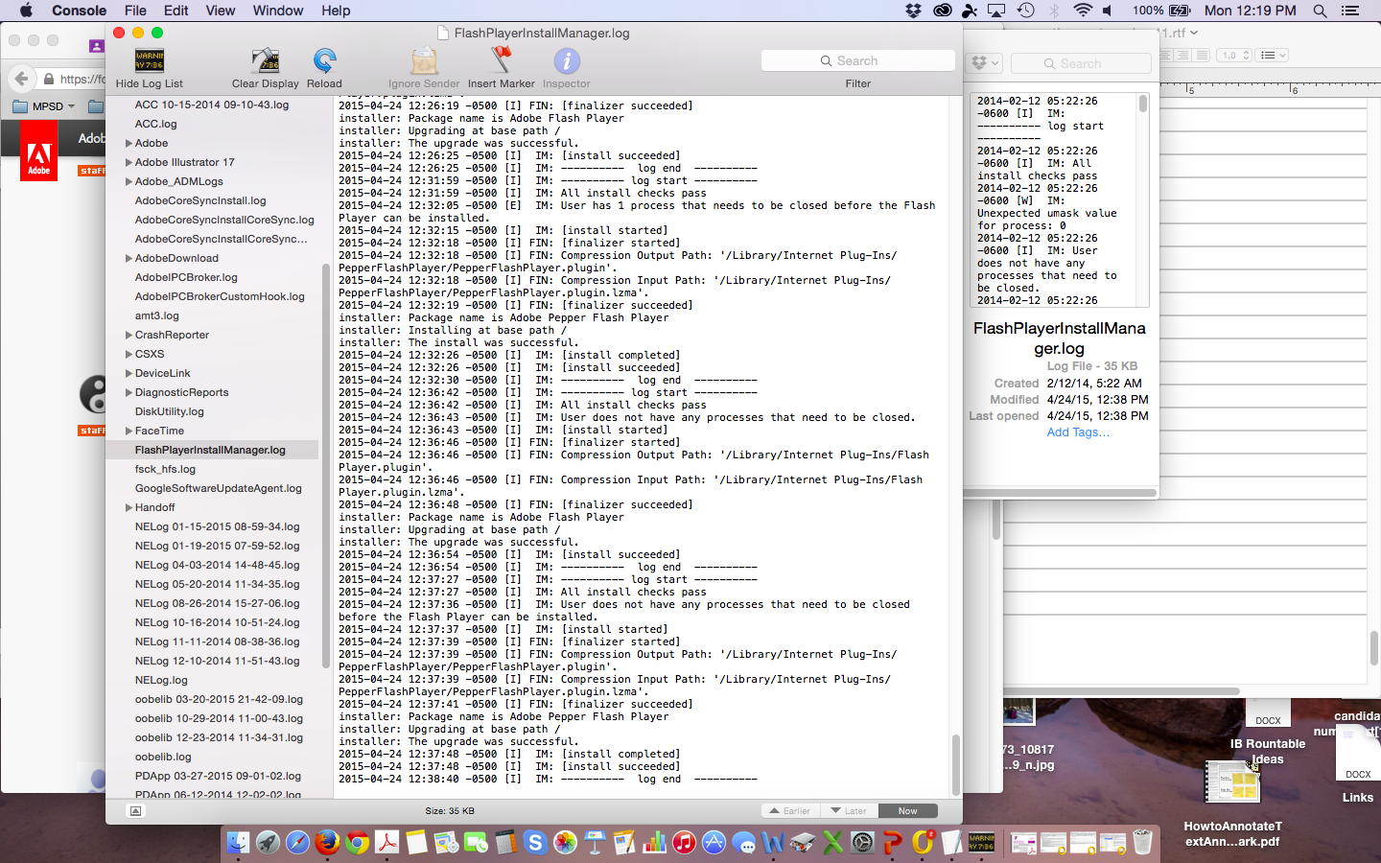Click the Earlier button
Screen dimensions: 1381x863
(791, 810)
